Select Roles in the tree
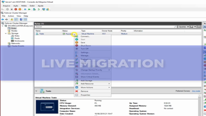This screenshot has height=116, width=206. coord(14,28)
